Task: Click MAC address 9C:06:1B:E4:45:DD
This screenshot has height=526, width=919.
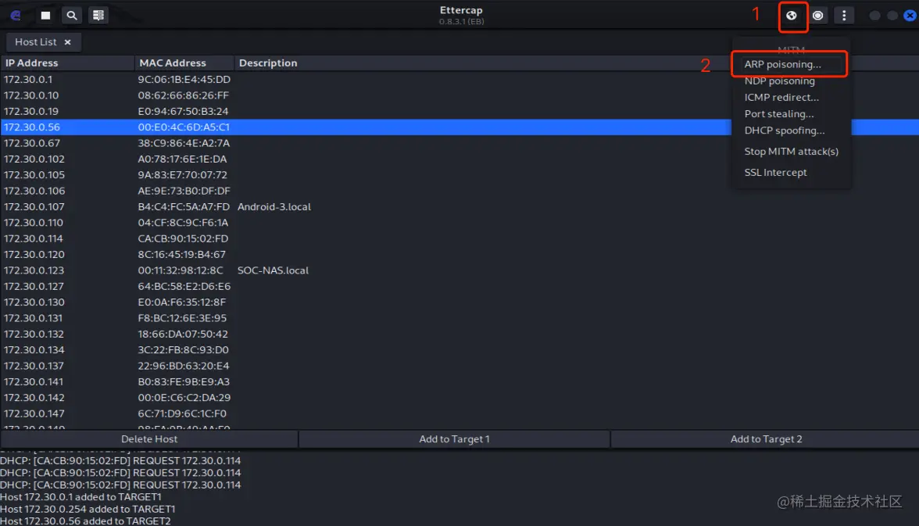Action: pyautogui.click(x=184, y=79)
